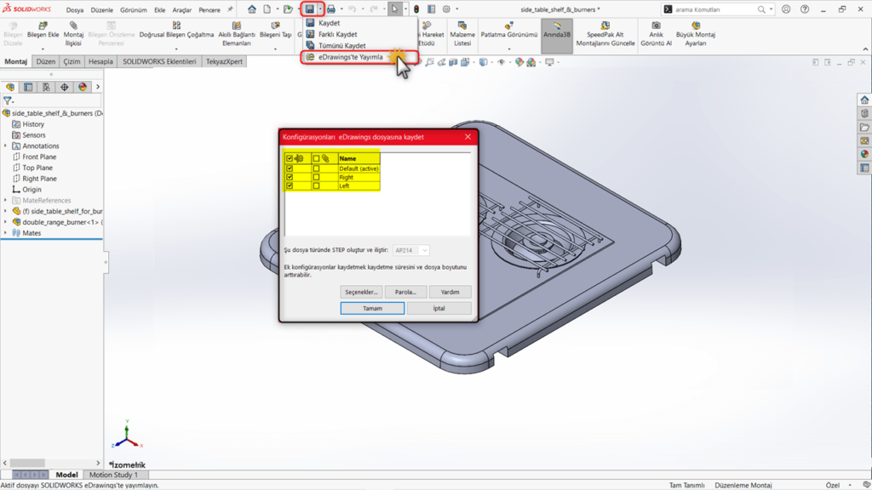
Task: Open Büyük Montaj Ayarları tool
Action: (696, 33)
